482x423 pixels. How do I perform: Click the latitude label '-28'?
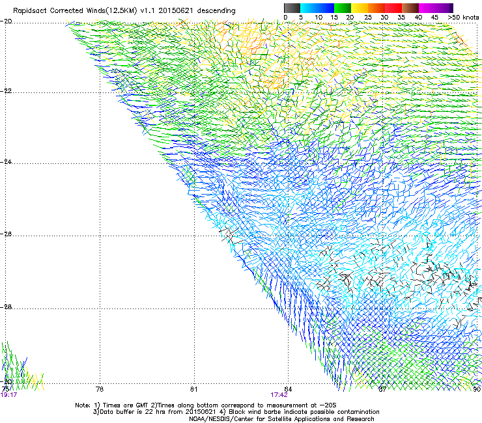point(6,307)
